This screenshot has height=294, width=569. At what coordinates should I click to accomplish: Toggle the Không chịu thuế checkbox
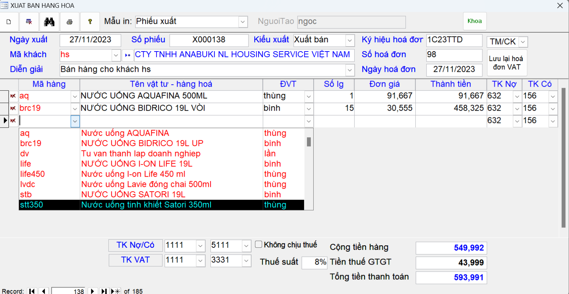click(259, 244)
